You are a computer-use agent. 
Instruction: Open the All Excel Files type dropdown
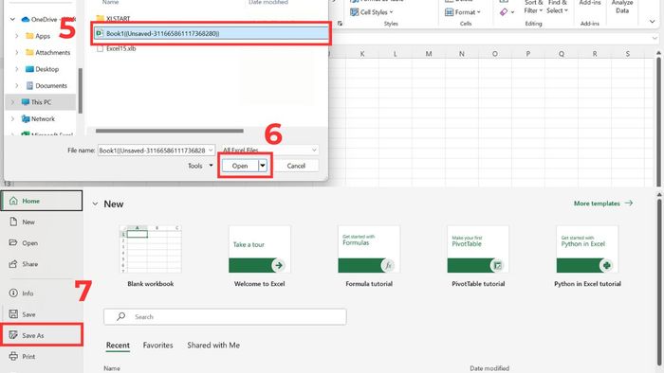[269, 150]
